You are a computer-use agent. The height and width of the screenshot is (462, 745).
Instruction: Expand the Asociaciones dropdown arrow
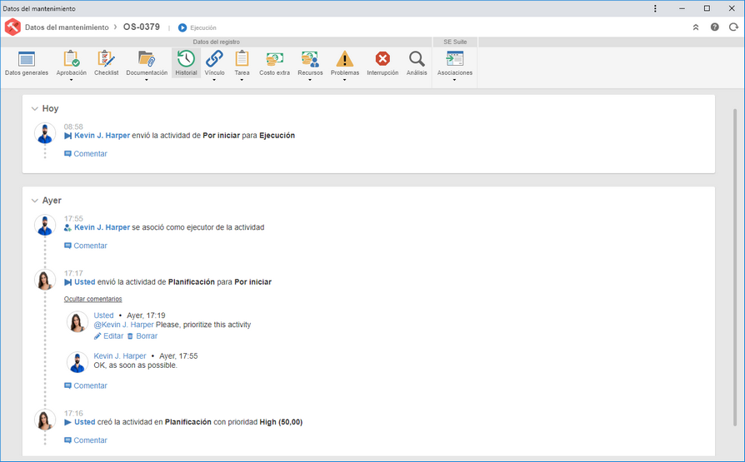(x=455, y=80)
